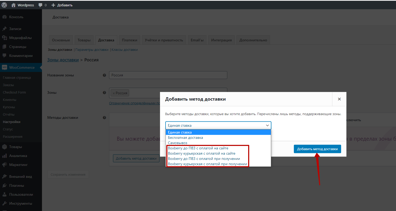Screen dimensions: 396x211
Task: Click the Зоны доставки sub-navigation item
Action: coord(60,50)
